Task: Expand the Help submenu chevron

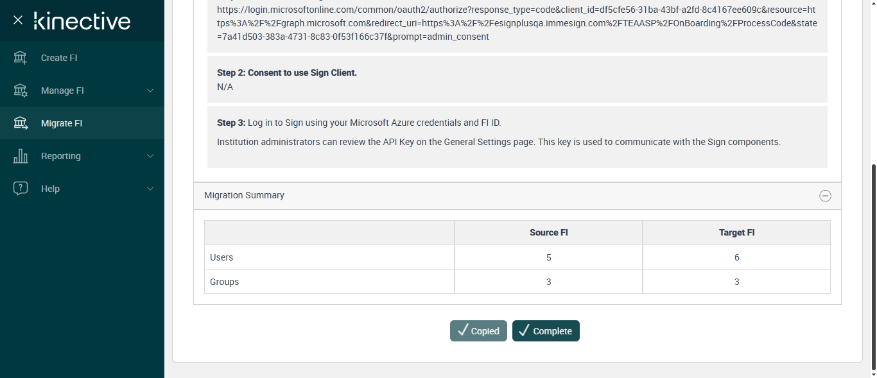Action: [x=150, y=189]
